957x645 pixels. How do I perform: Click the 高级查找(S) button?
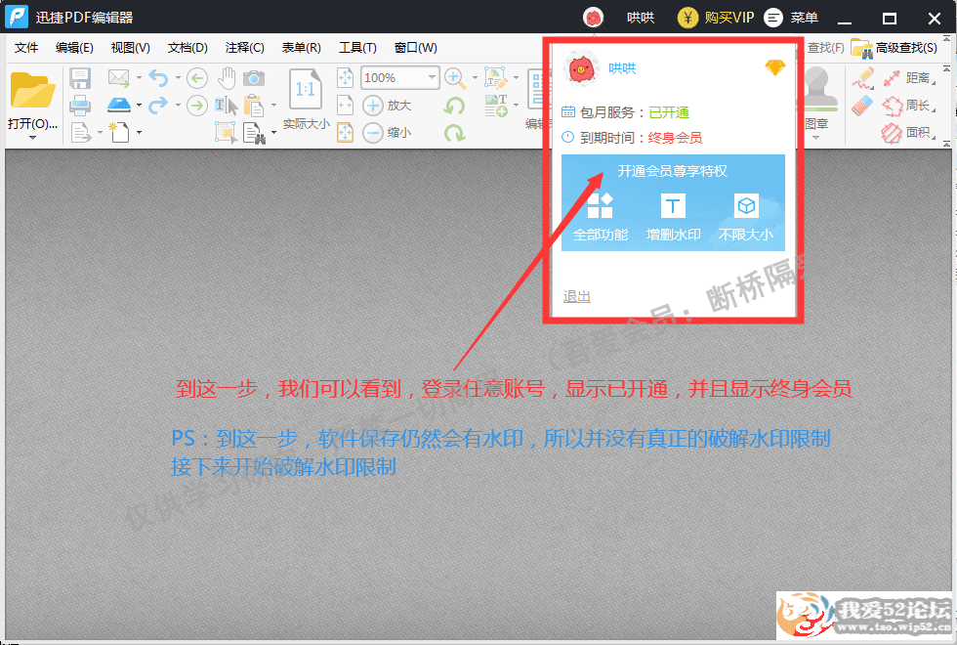coord(895,48)
